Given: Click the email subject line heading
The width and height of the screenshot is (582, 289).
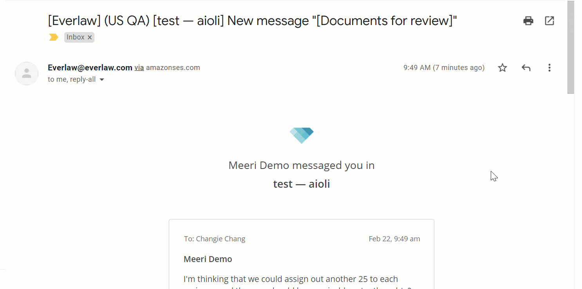Looking at the screenshot, I should (252, 20).
